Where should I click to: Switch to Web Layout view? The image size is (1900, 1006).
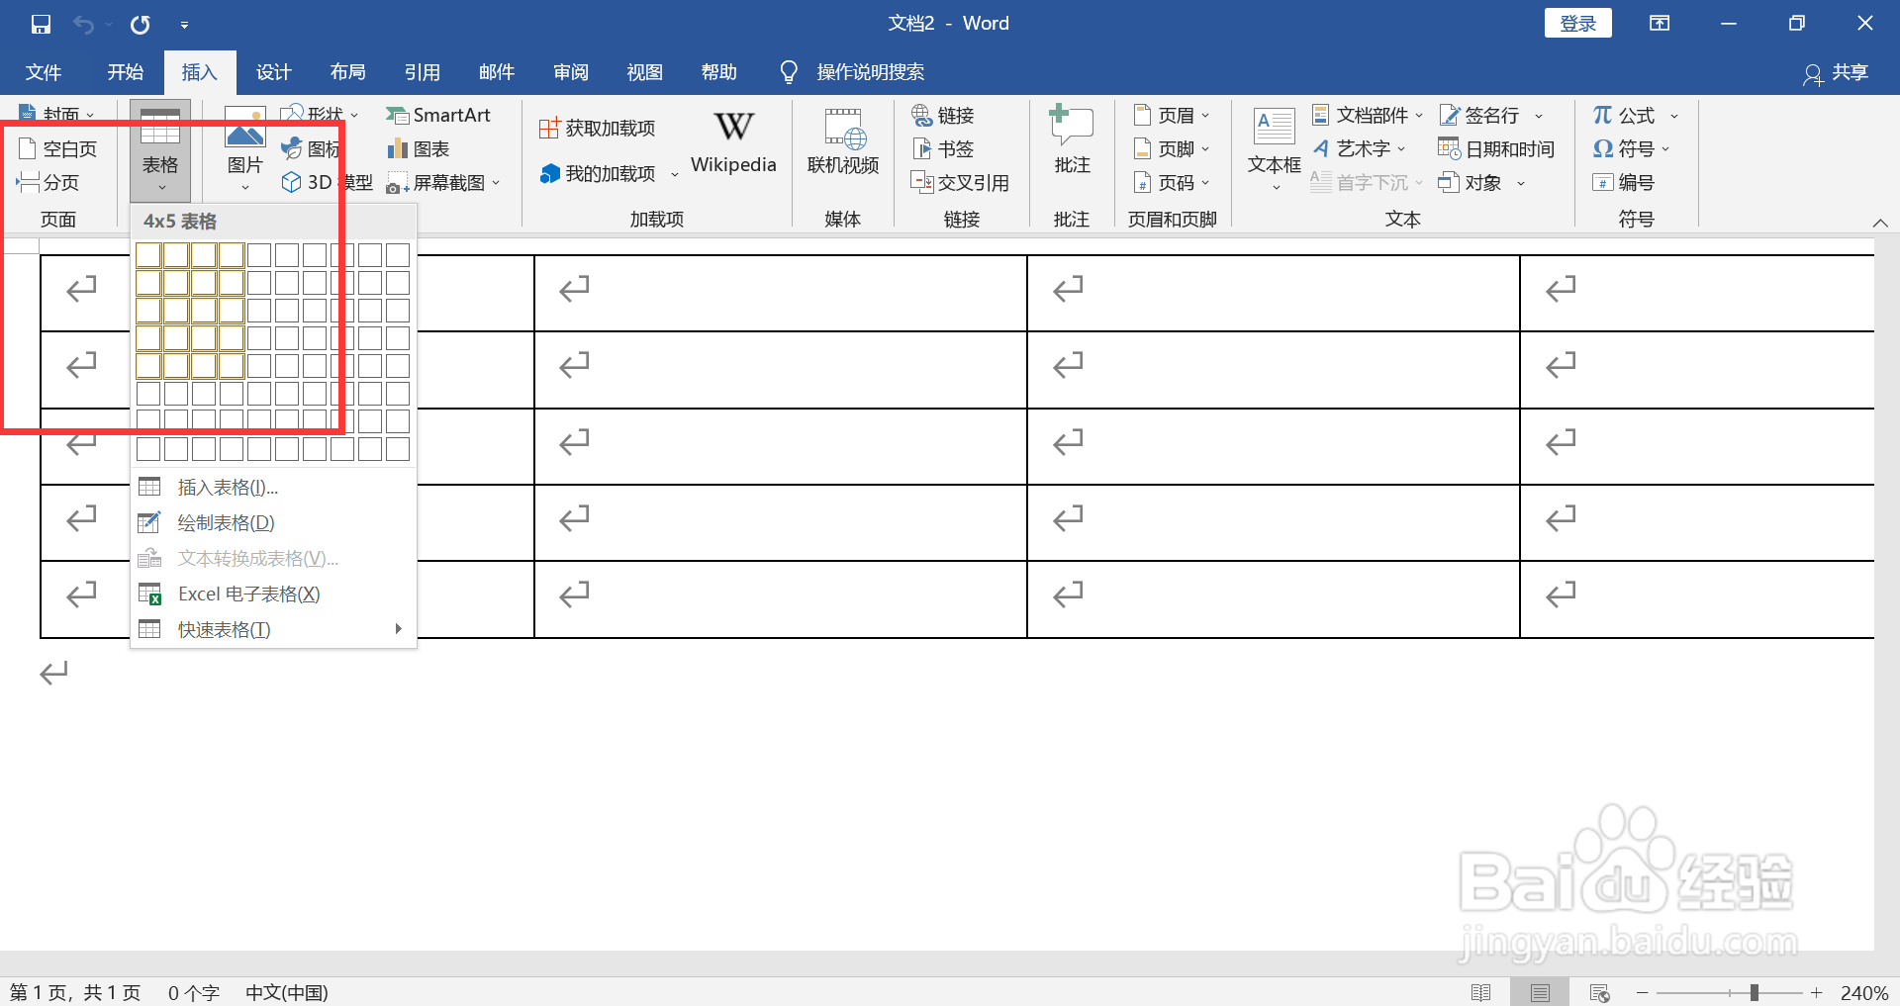(1600, 992)
